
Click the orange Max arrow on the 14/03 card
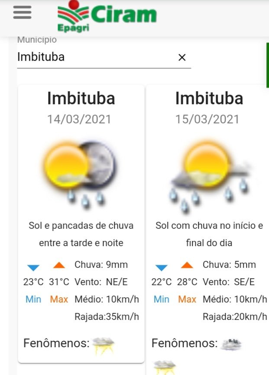tap(59, 265)
